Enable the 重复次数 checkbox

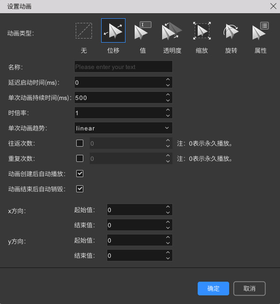point(80,158)
